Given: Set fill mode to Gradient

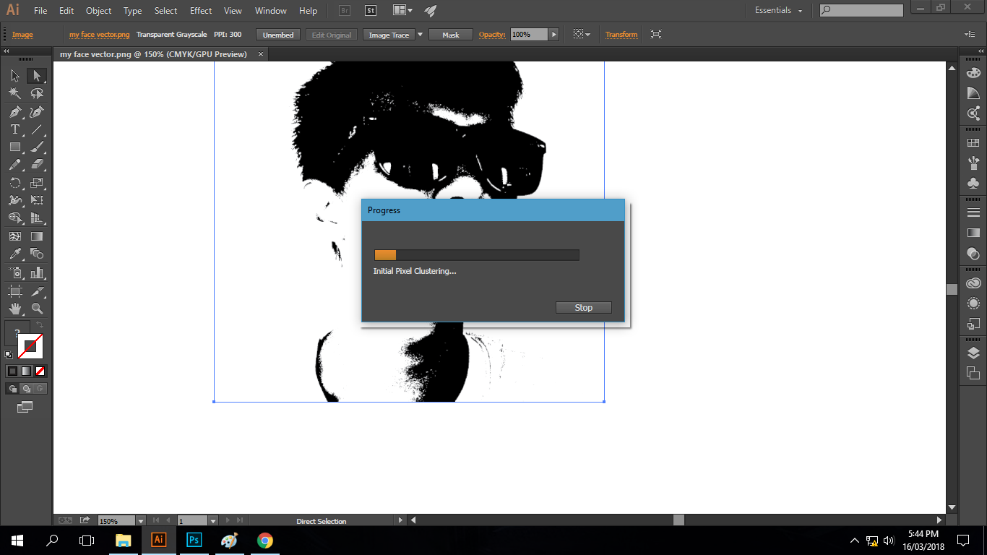Looking at the screenshot, I should pos(27,371).
